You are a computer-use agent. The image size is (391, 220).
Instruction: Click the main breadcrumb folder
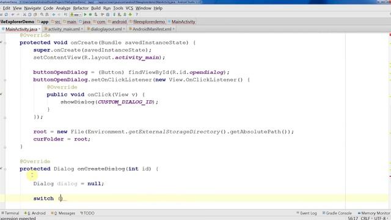pos(70,22)
